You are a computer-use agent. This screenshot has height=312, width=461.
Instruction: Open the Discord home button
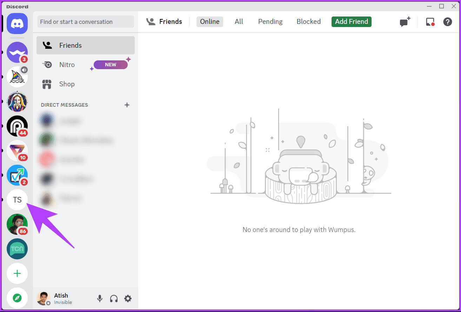(x=17, y=24)
